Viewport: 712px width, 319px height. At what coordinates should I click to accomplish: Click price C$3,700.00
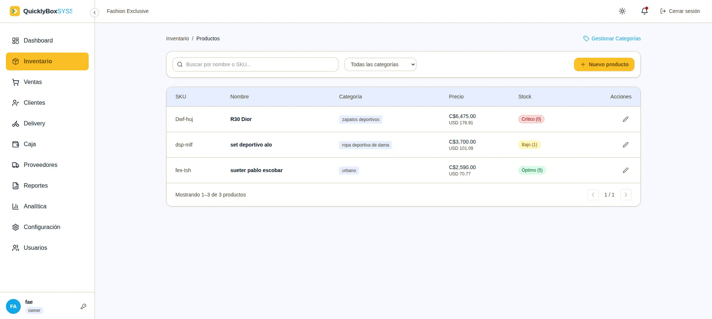[462, 142]
